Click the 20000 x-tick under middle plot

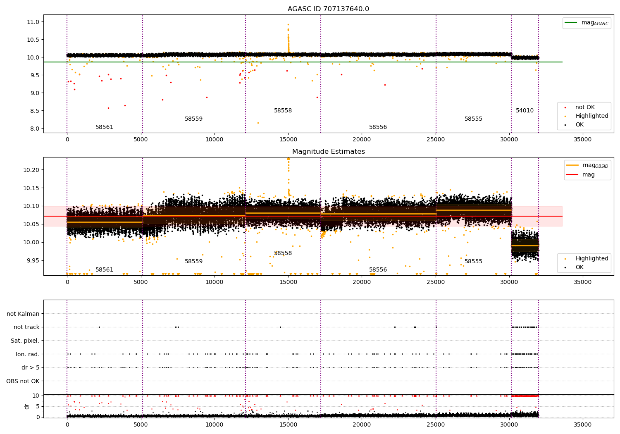[x=362, y=282]
